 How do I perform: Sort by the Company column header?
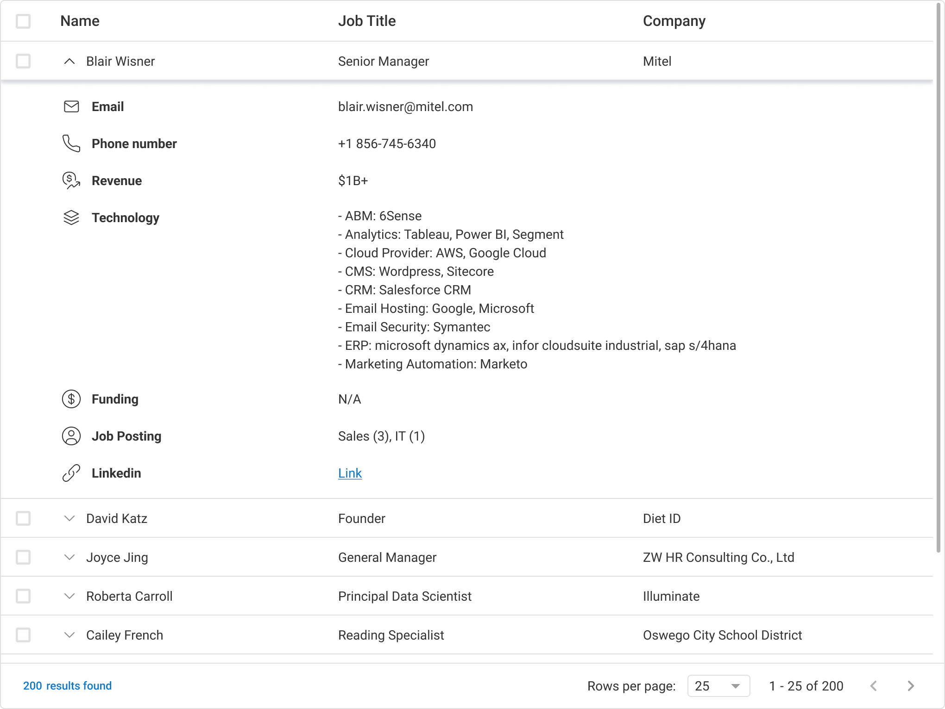point(674,21)
